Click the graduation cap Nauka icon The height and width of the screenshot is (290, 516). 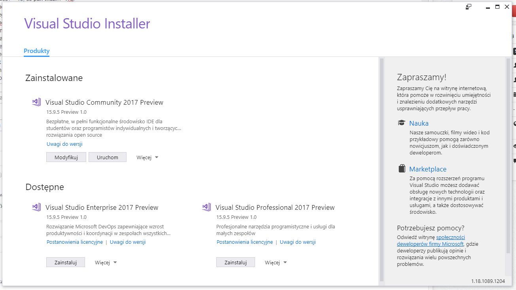coord(402,123)
